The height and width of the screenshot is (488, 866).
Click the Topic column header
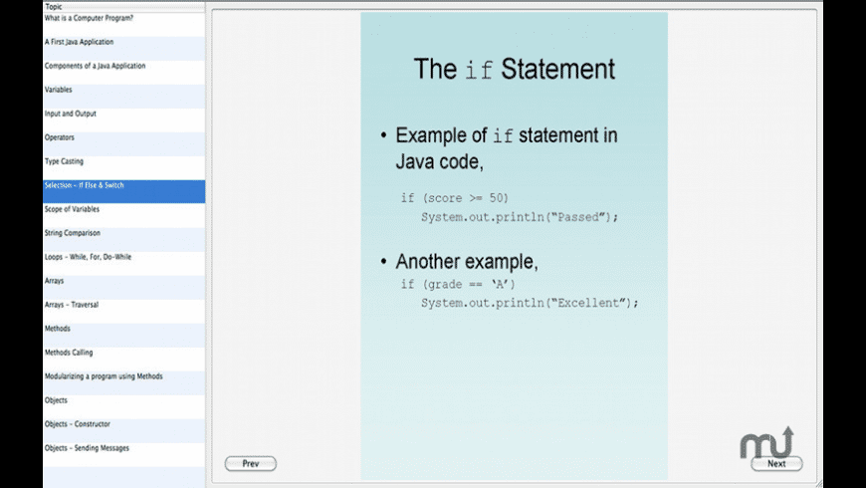123,7
